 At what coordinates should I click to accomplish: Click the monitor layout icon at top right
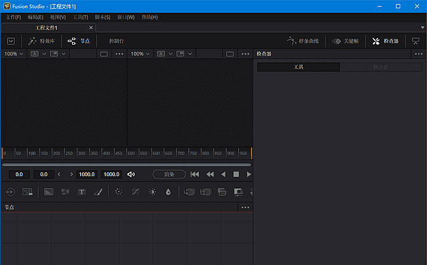click(x=416, y=41)
